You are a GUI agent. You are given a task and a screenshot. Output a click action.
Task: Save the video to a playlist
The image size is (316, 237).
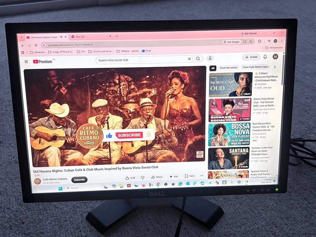click(190, 176)
